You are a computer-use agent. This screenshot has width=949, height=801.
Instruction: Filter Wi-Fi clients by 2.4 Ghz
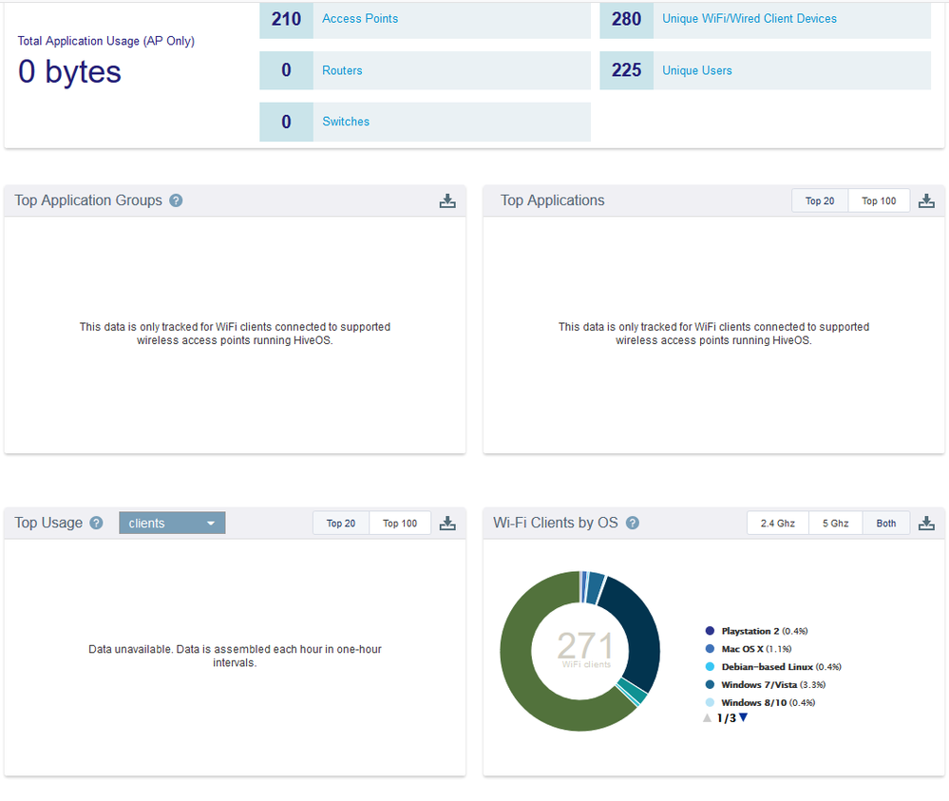point(778,524)
